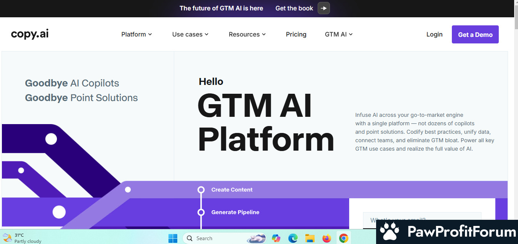
Task: Click the Create Content circle marker
Action: point(201,190)
